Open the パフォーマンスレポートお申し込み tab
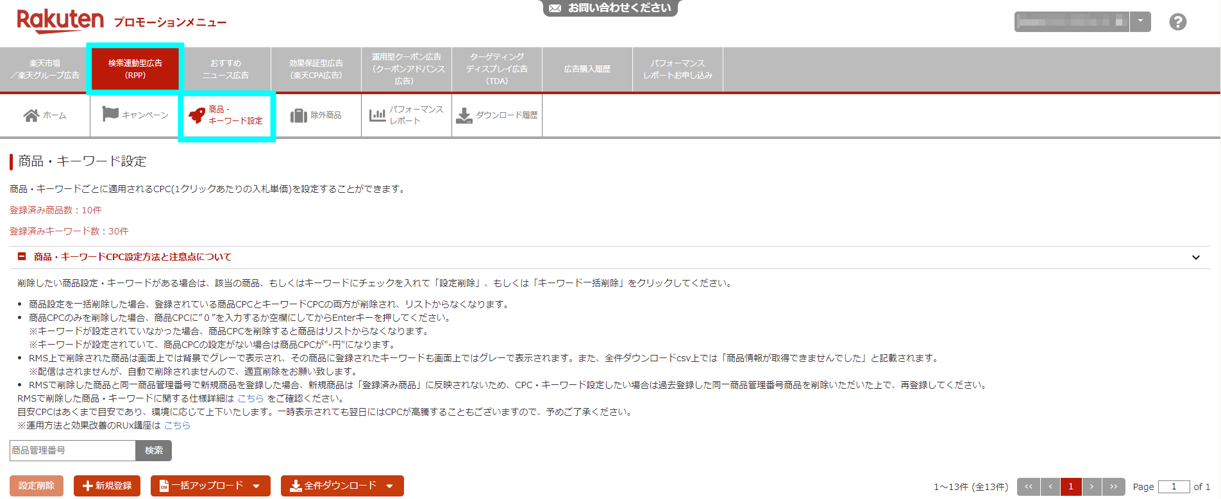 (678, 69)
